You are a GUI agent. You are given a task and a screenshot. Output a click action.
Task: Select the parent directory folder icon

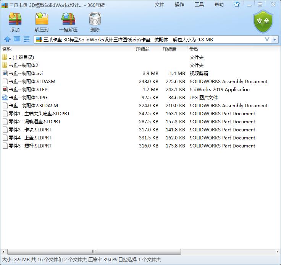tap(5, 57)
